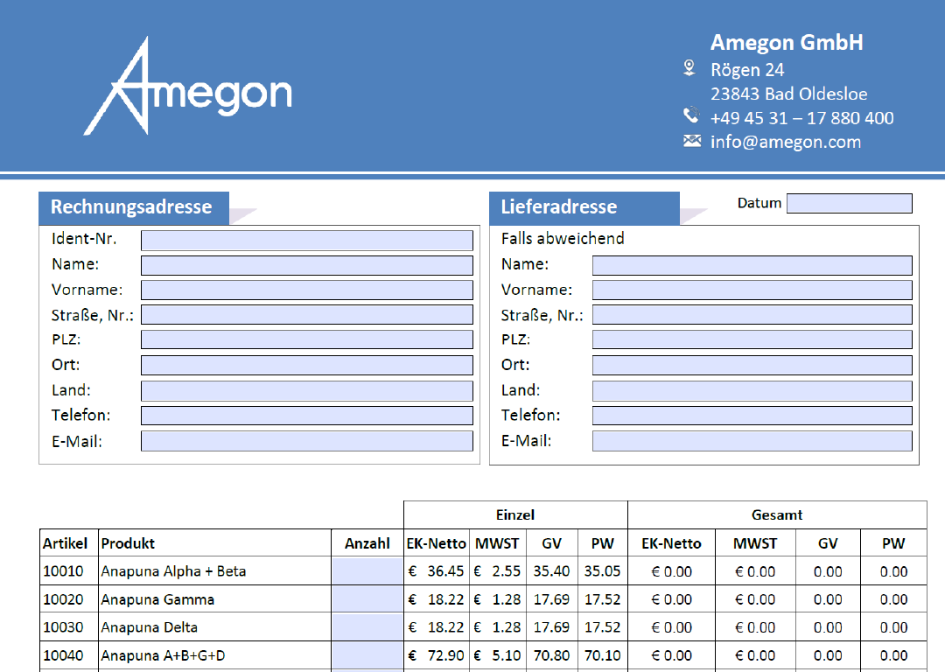Click the phone icon in header
The image size is (945, 672).
click(x=691, y=115)
